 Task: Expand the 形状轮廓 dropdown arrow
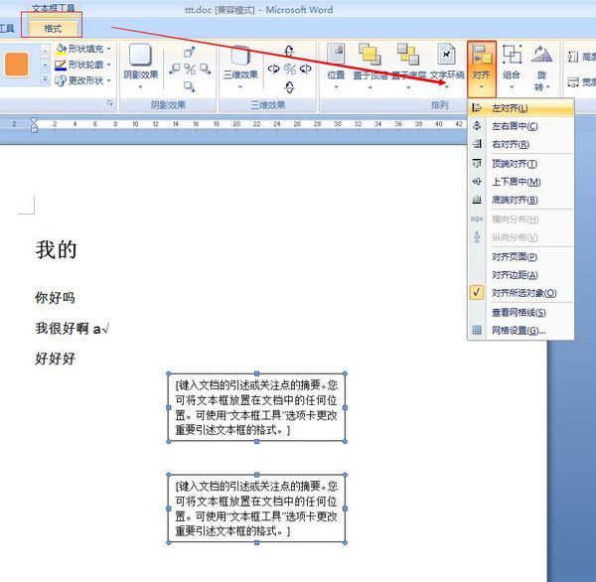(108, 65)
